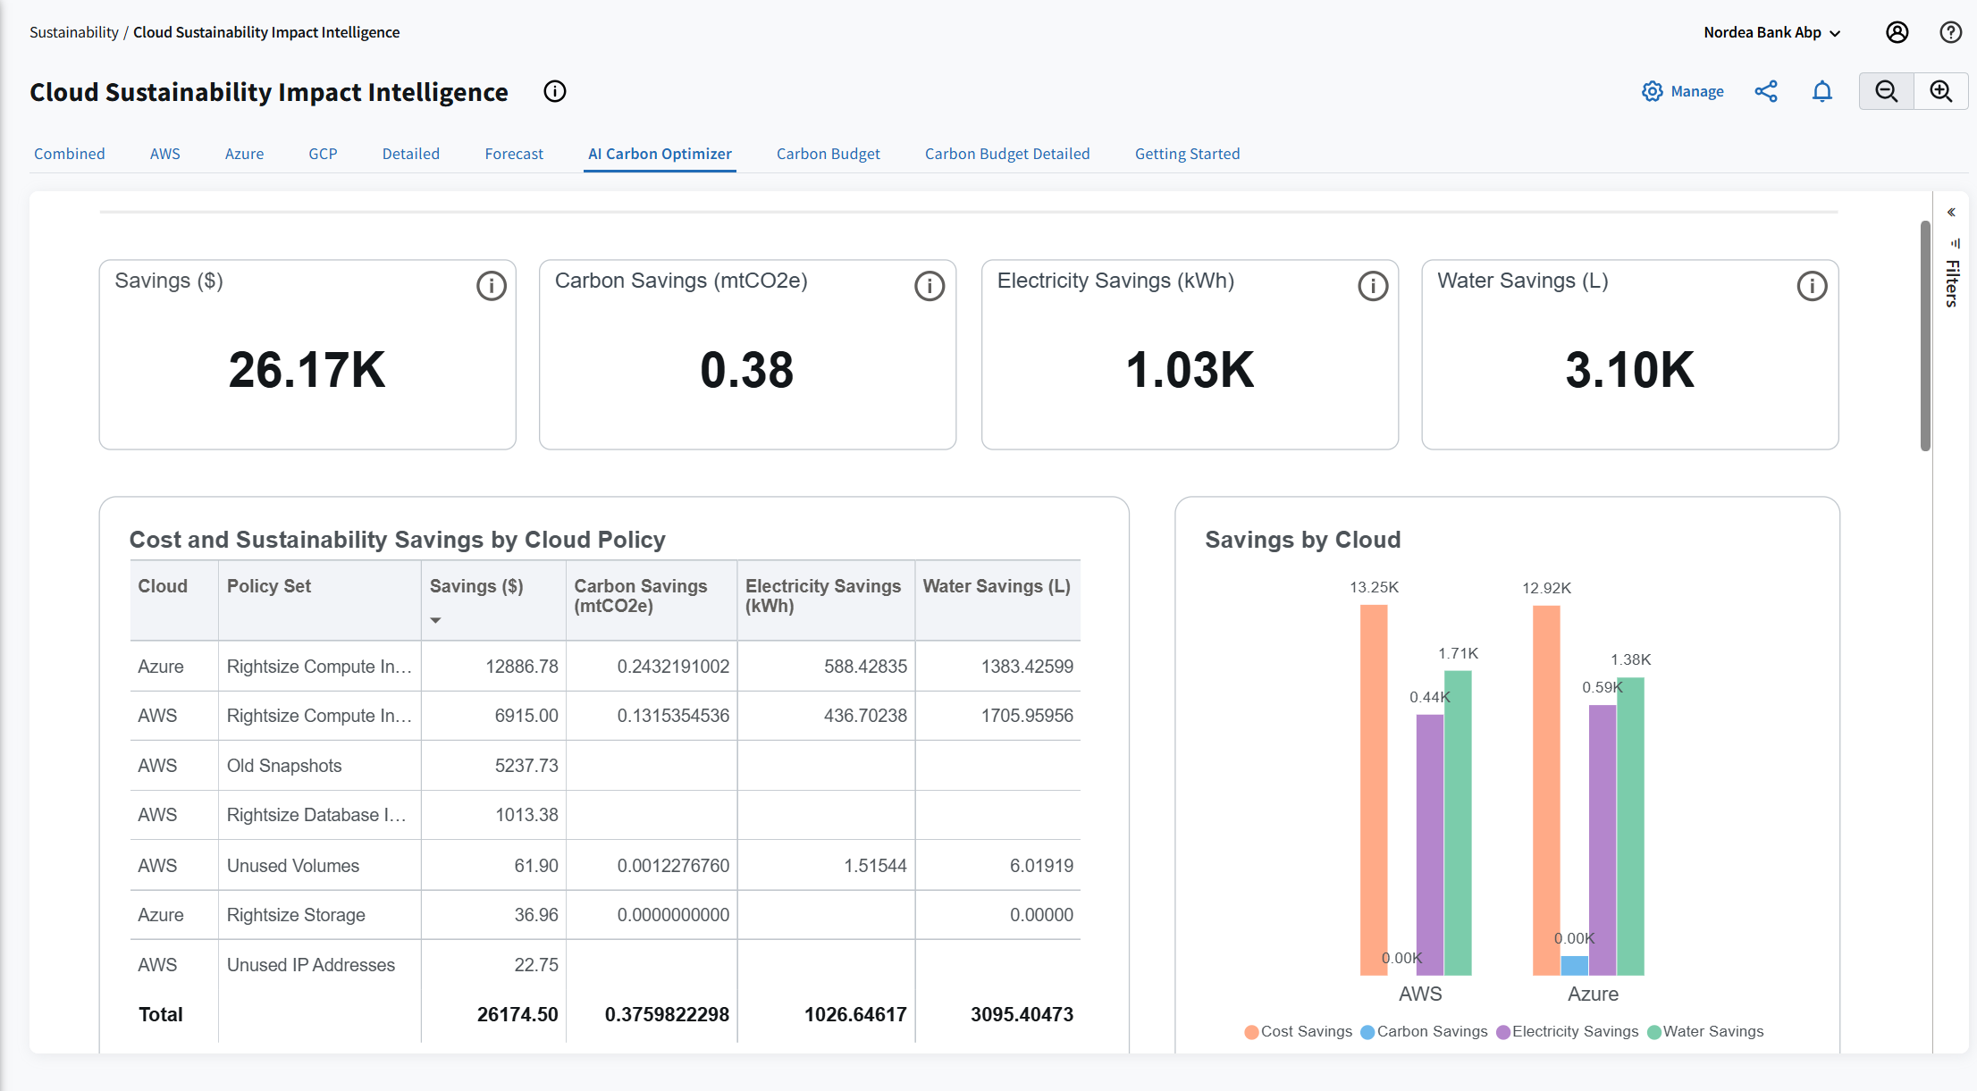The width and height of the screenshot is (1977, 1091).
Task: Switch to the Azure tab
Action: pyautogui.click(x=244, y=154)
